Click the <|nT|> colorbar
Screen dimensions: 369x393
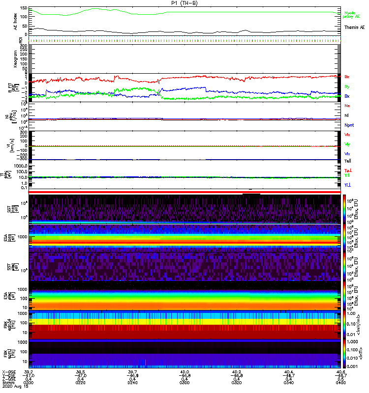click(344, 354)
